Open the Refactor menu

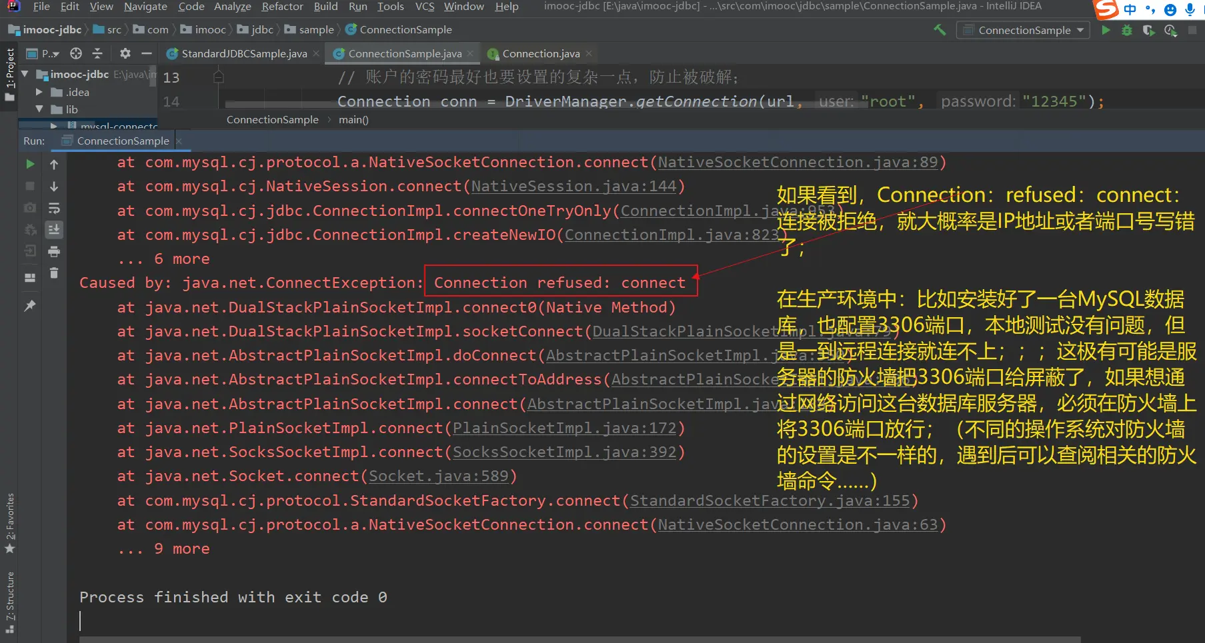[x=282, y=7]
